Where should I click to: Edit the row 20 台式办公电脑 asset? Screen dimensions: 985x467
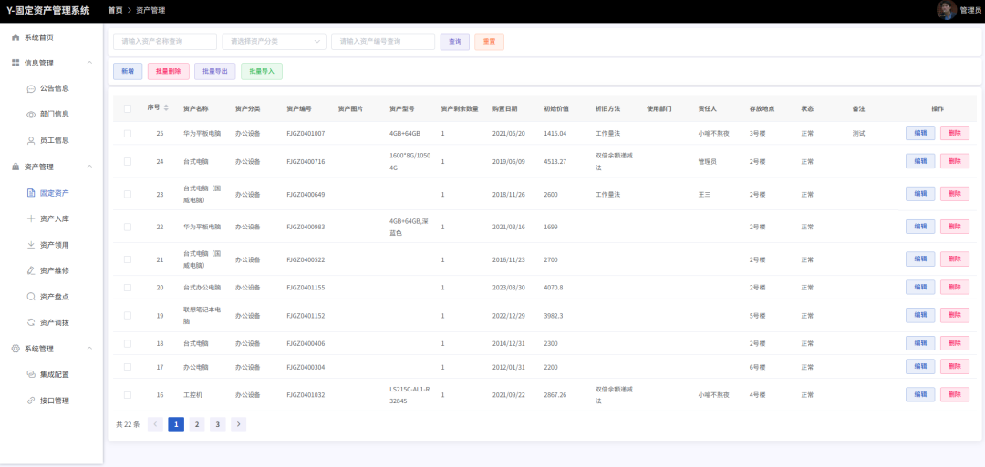coord(920,287)
